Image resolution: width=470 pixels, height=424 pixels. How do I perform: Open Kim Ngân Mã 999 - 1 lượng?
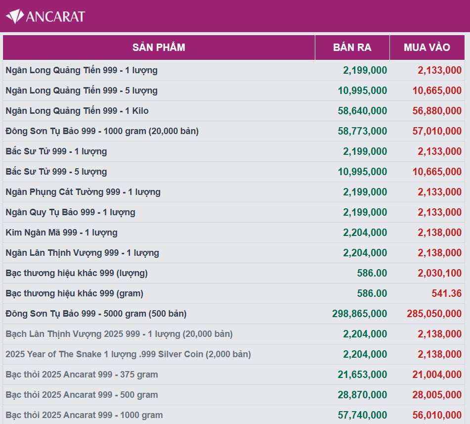(61, 233)
